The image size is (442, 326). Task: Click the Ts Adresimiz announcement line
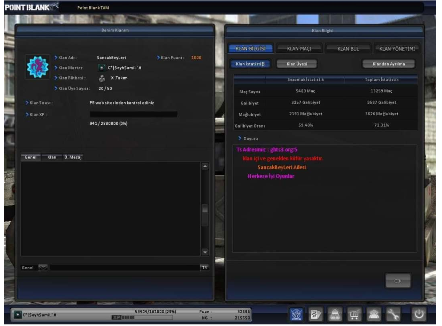(267, 150)
